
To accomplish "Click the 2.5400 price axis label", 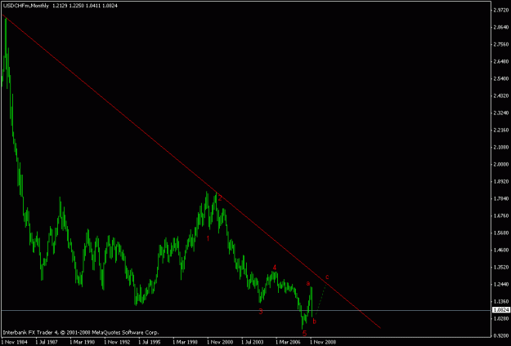I will [500, 78].
